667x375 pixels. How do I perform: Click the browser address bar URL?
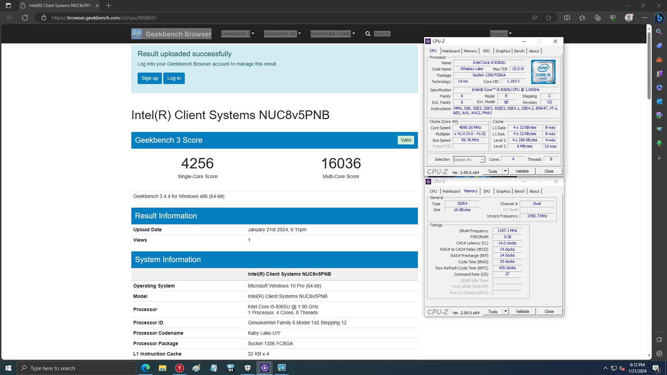tap(104, 18)
